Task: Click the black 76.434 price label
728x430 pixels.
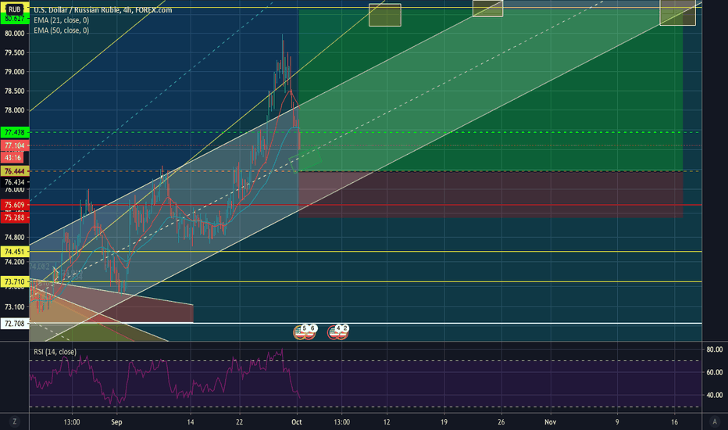Action: coord(14,182)
